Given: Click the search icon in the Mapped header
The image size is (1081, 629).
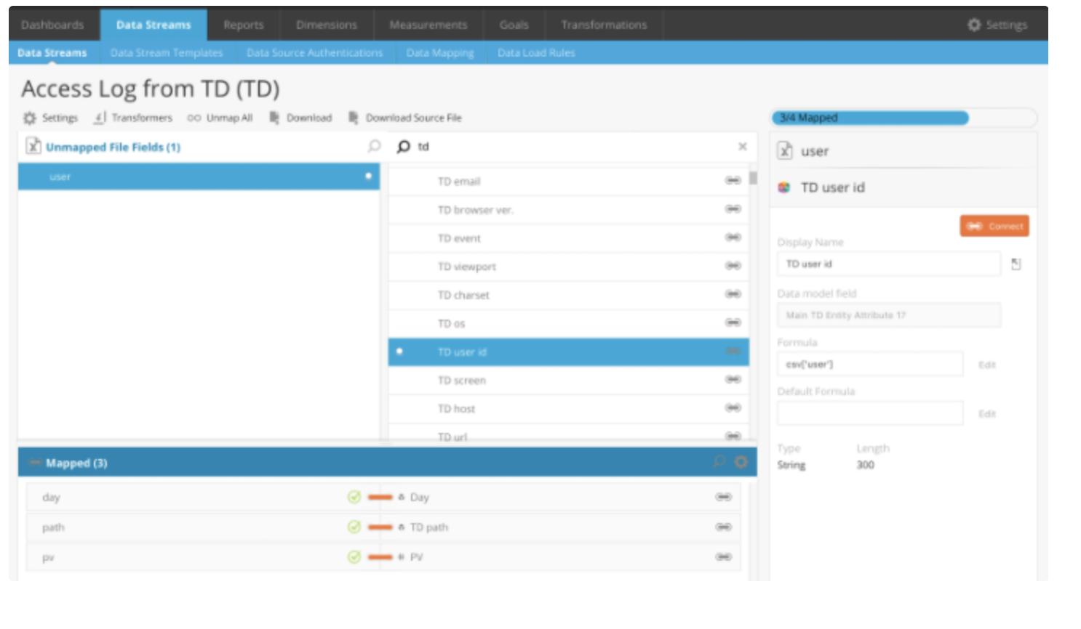Looking at the screenshot, I should pyautogui.click(x=719, y=462).
